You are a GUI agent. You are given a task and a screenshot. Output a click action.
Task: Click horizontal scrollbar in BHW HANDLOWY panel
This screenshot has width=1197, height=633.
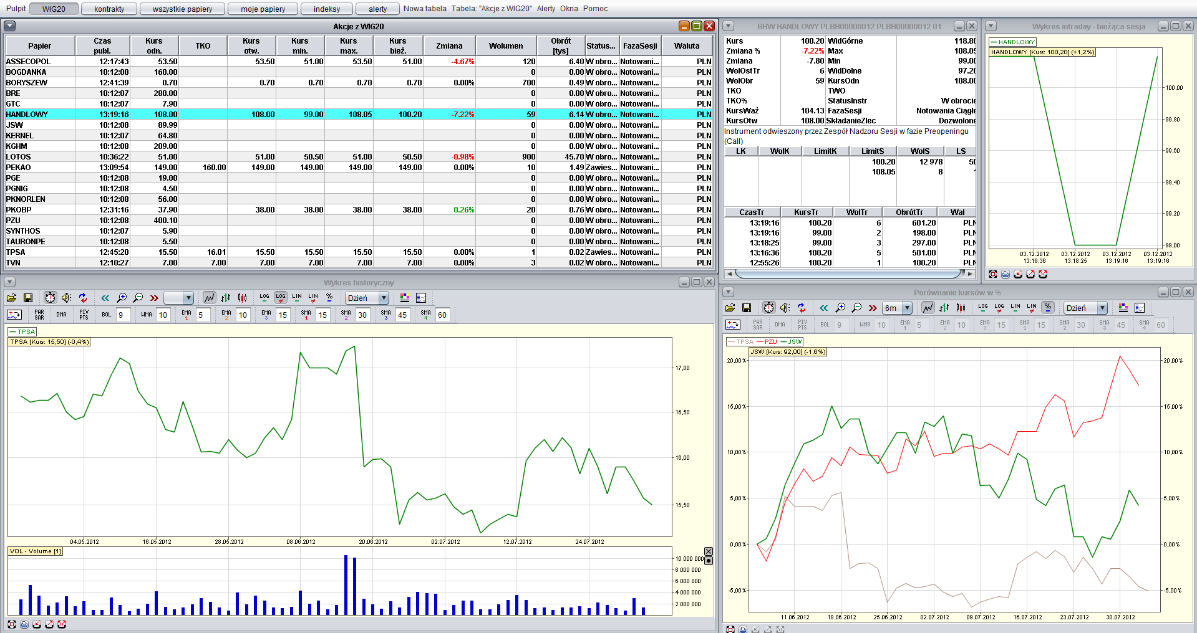(x=850, y=274)
